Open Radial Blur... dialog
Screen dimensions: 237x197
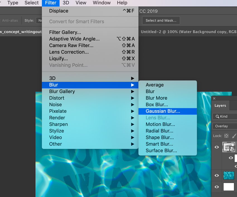[x=168, y=131]
